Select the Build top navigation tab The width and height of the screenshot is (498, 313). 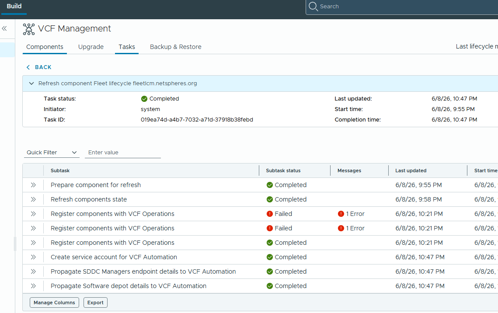(14, 7)
